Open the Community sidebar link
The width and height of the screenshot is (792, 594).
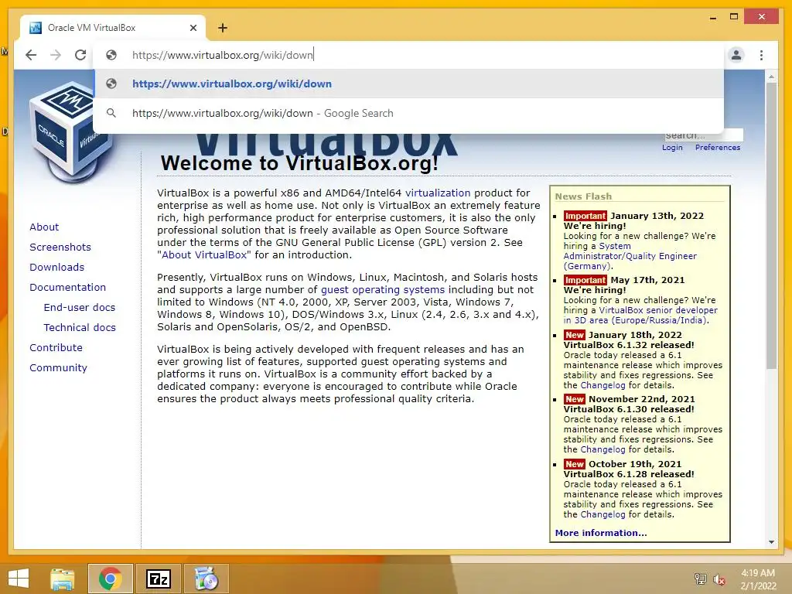click(x=58, y=367)
